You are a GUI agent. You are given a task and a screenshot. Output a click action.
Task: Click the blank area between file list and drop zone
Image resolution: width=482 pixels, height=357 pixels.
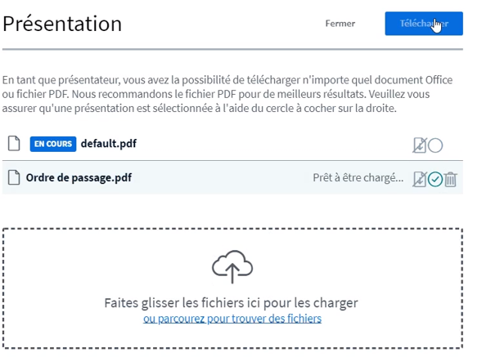pos(232,212)
